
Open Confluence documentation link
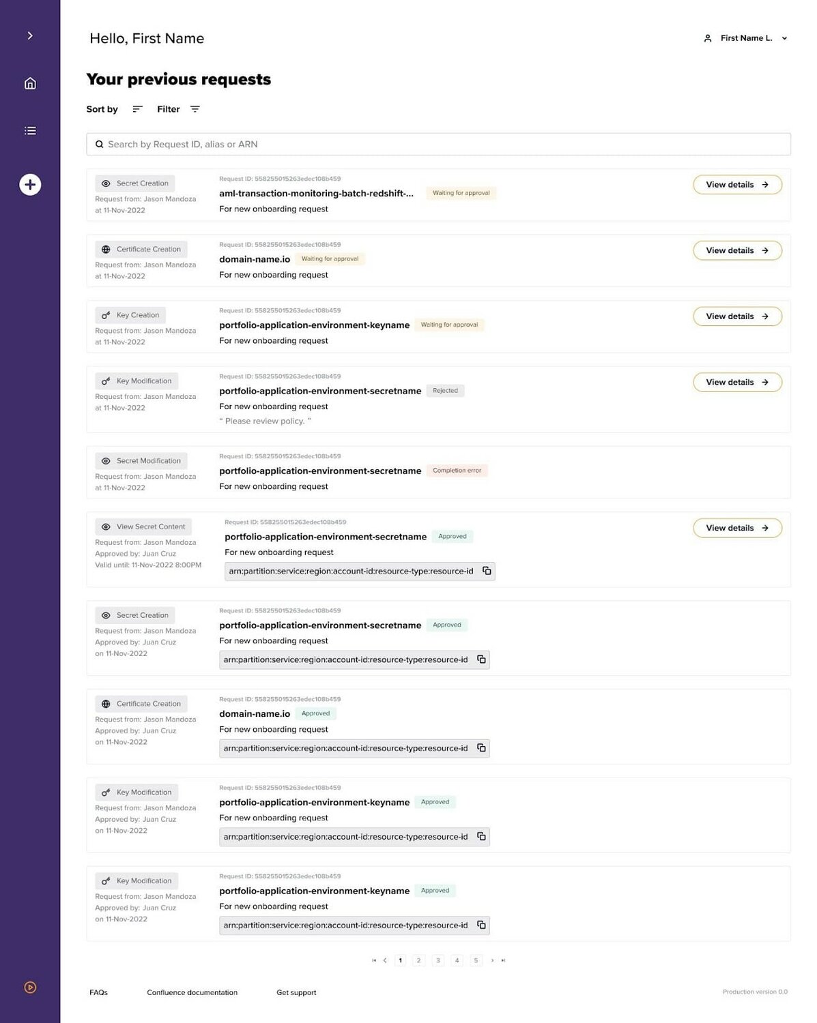[192, 992]
